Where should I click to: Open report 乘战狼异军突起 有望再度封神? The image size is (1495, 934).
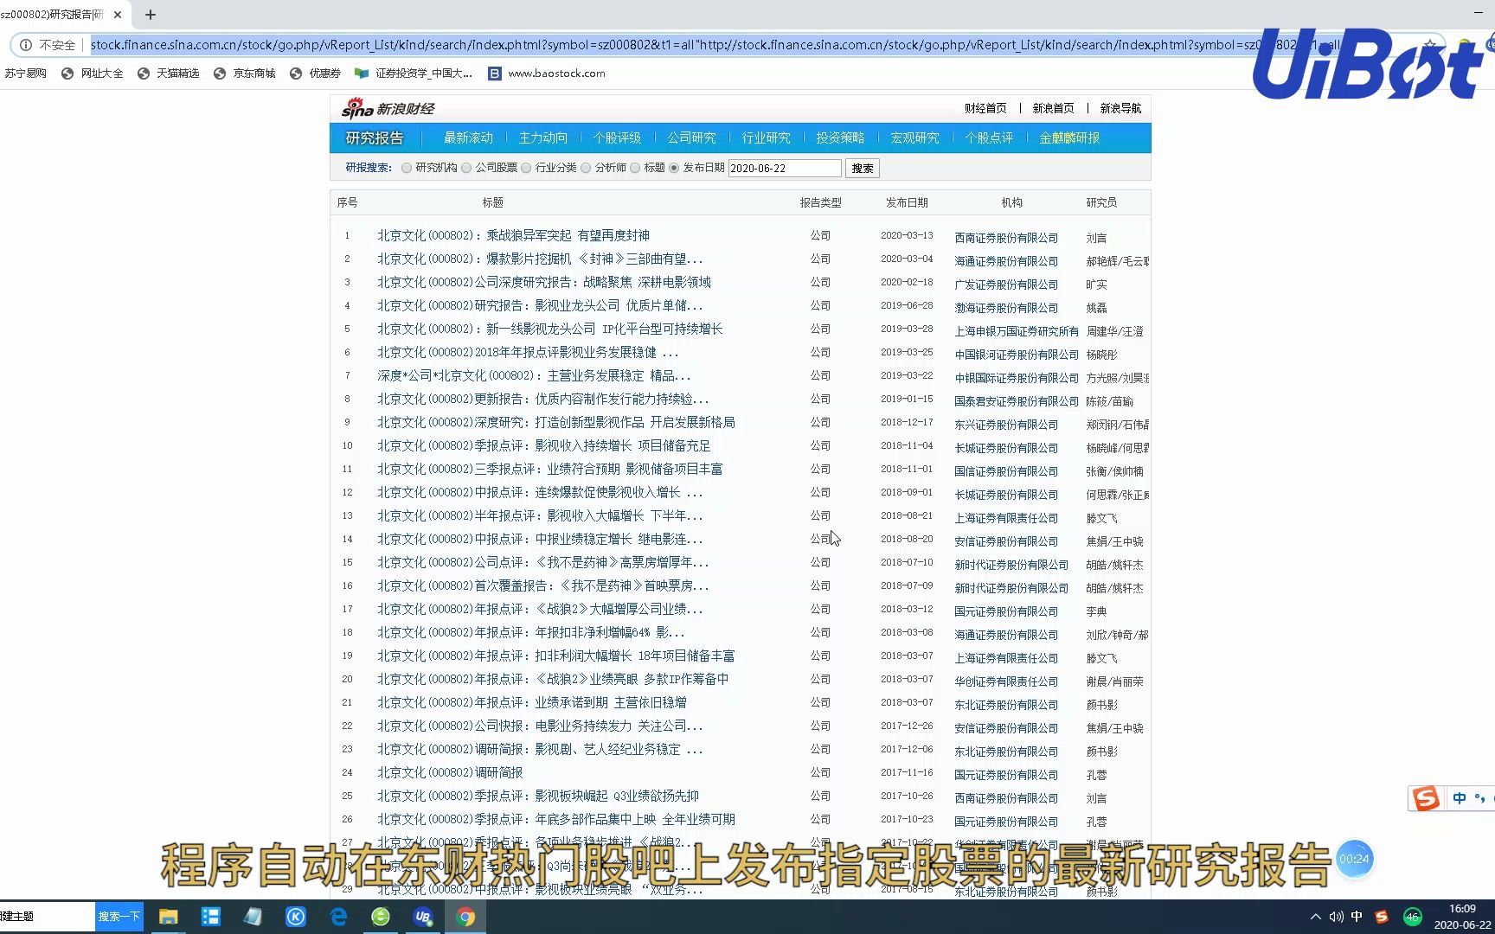click(513, 235)
